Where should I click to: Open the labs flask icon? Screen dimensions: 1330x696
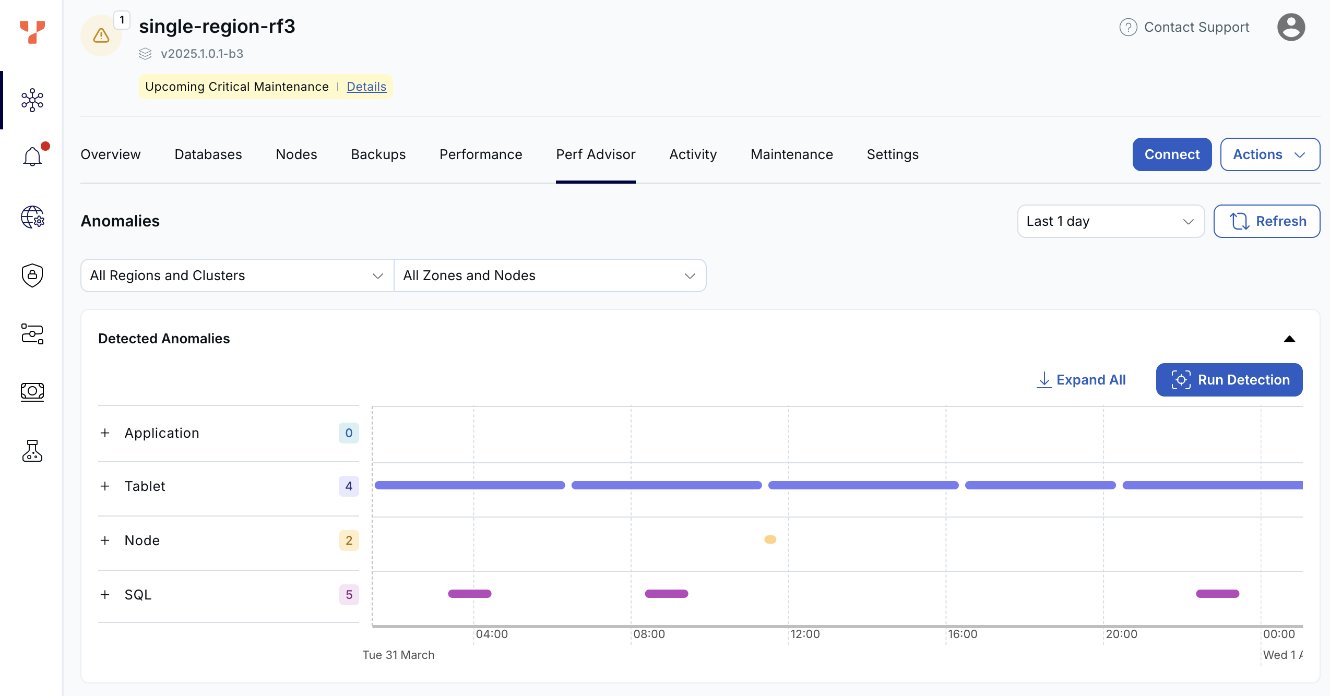coord(32,451)
